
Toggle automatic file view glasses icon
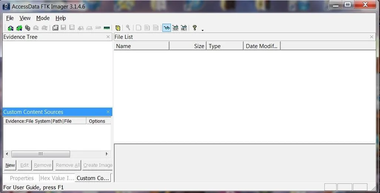[x=167, y=28]
